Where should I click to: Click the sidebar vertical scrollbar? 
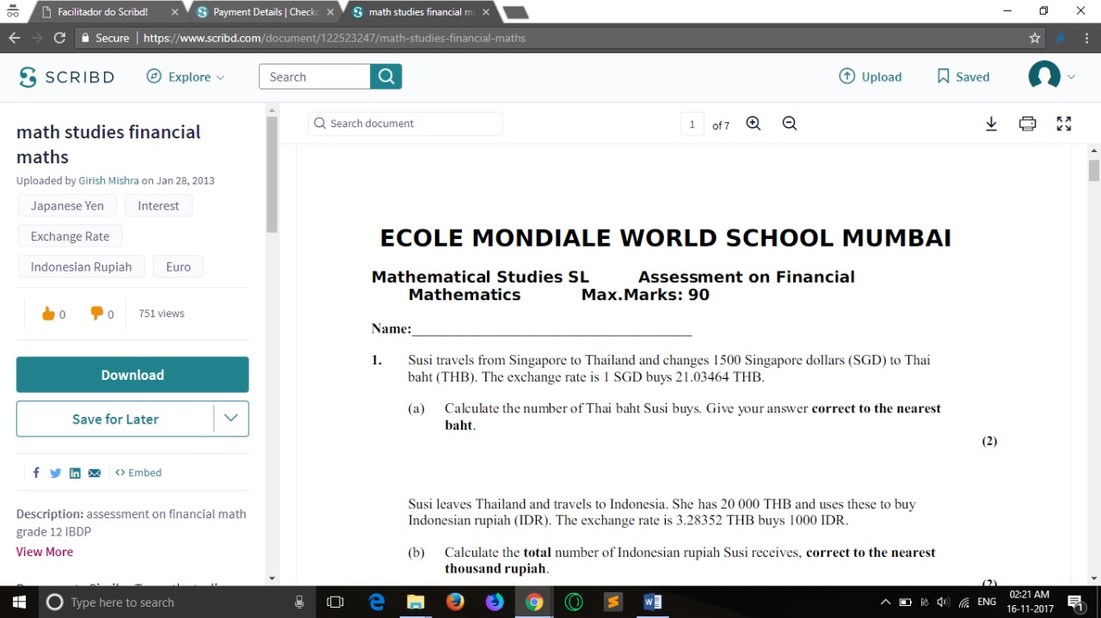272,174
